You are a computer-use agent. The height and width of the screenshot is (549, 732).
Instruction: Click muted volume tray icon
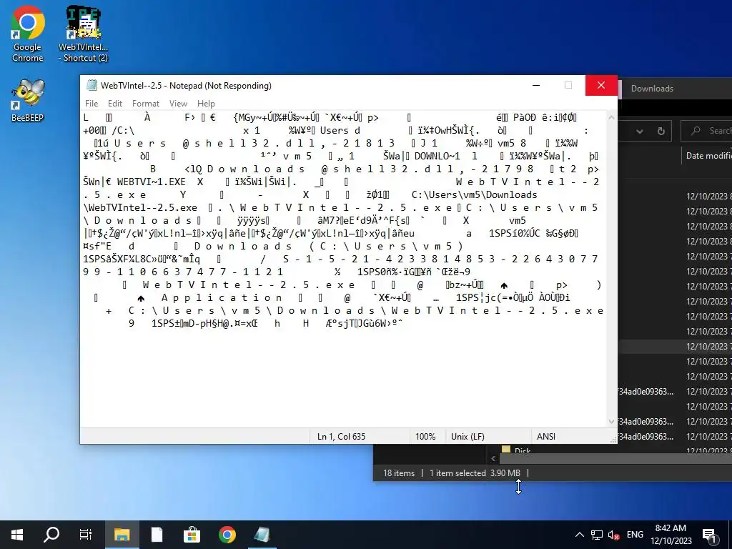pyautogui.click(x=614, y=535)
